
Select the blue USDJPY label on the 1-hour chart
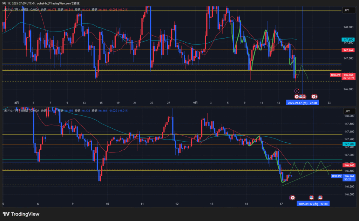point(337,176)
